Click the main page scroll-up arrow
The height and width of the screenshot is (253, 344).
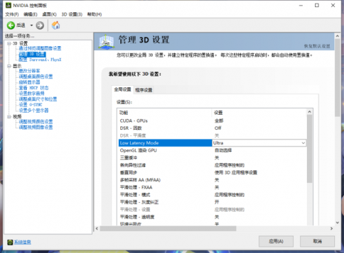coord(337,36)
